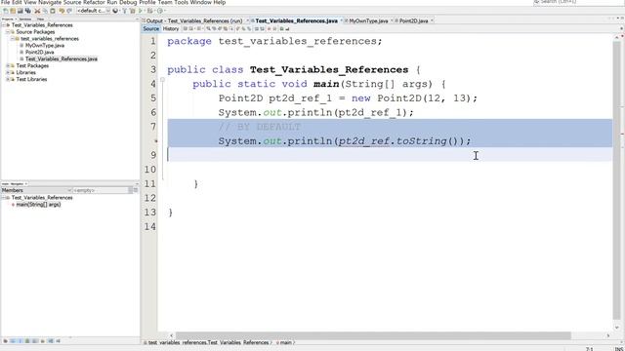Screen dimensions: 625x351
Task: Click the main breadcrumb at editor bottom
Action: click(285, 342)
